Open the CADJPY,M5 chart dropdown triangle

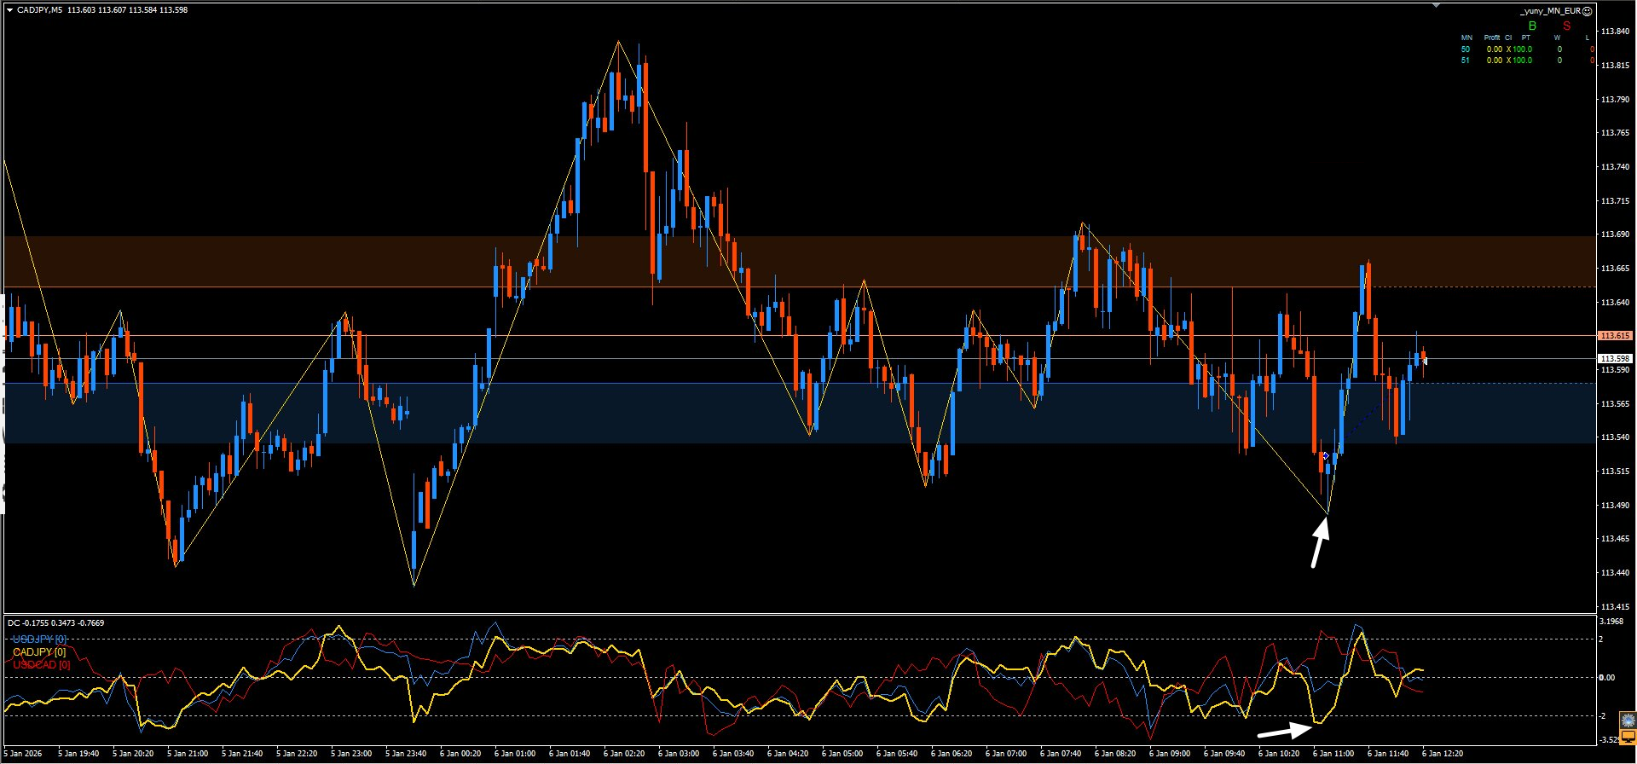pos(9,10)
